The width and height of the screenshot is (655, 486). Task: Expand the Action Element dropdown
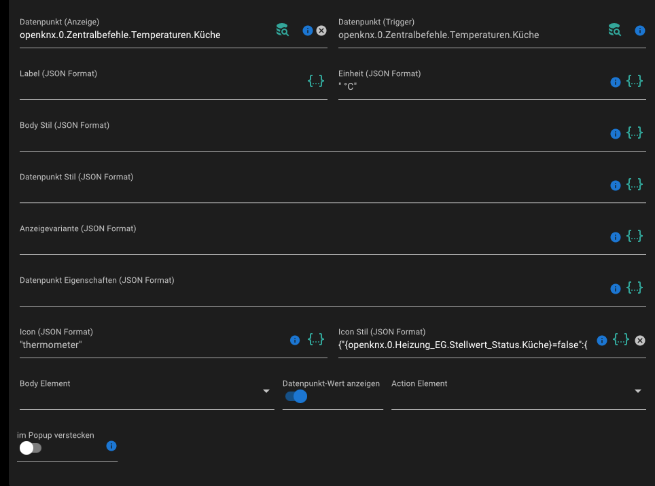[638, 392]
